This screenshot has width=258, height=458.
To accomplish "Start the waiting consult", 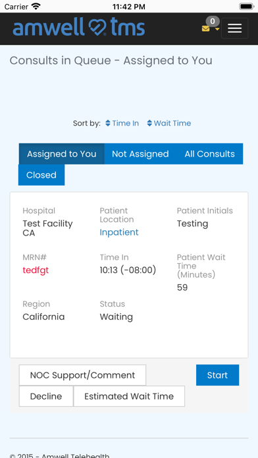I will (x=217, y=375).
